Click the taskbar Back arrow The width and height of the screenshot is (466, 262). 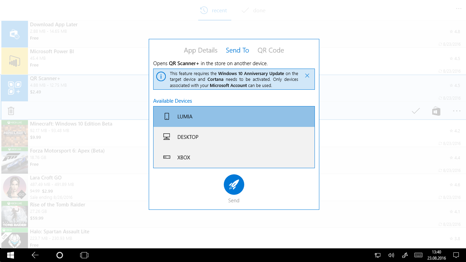(x=35, y=255)
